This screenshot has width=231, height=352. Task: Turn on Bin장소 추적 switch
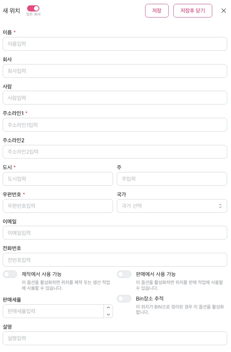click(124, 299)
